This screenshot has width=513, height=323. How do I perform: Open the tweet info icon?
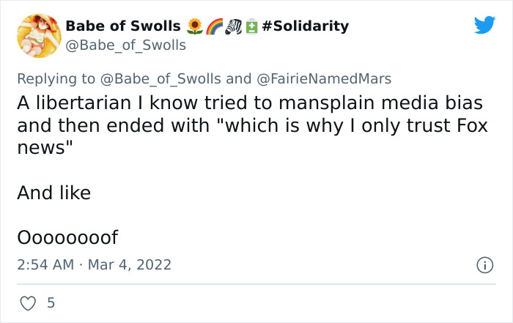[x=484, y=265]
